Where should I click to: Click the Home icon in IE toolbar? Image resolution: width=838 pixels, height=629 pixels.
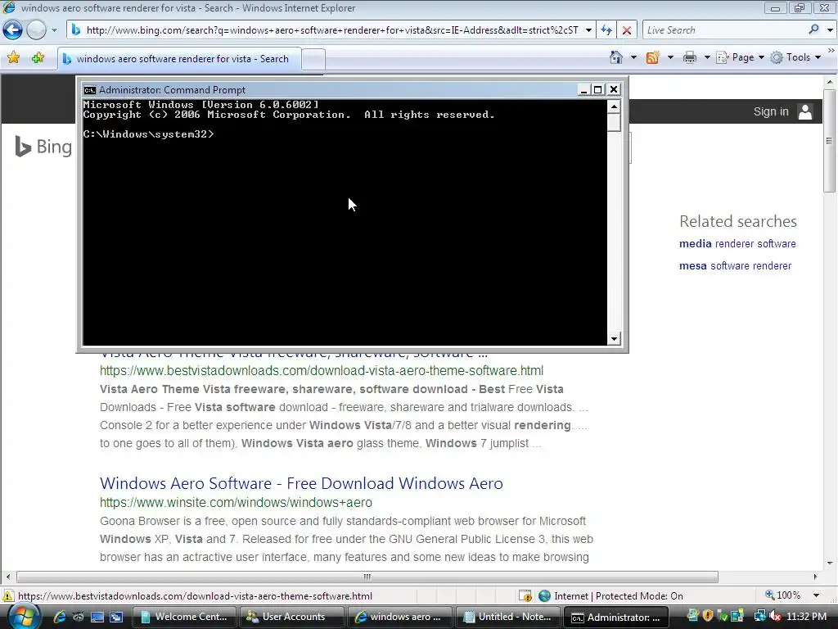[616, 57]
